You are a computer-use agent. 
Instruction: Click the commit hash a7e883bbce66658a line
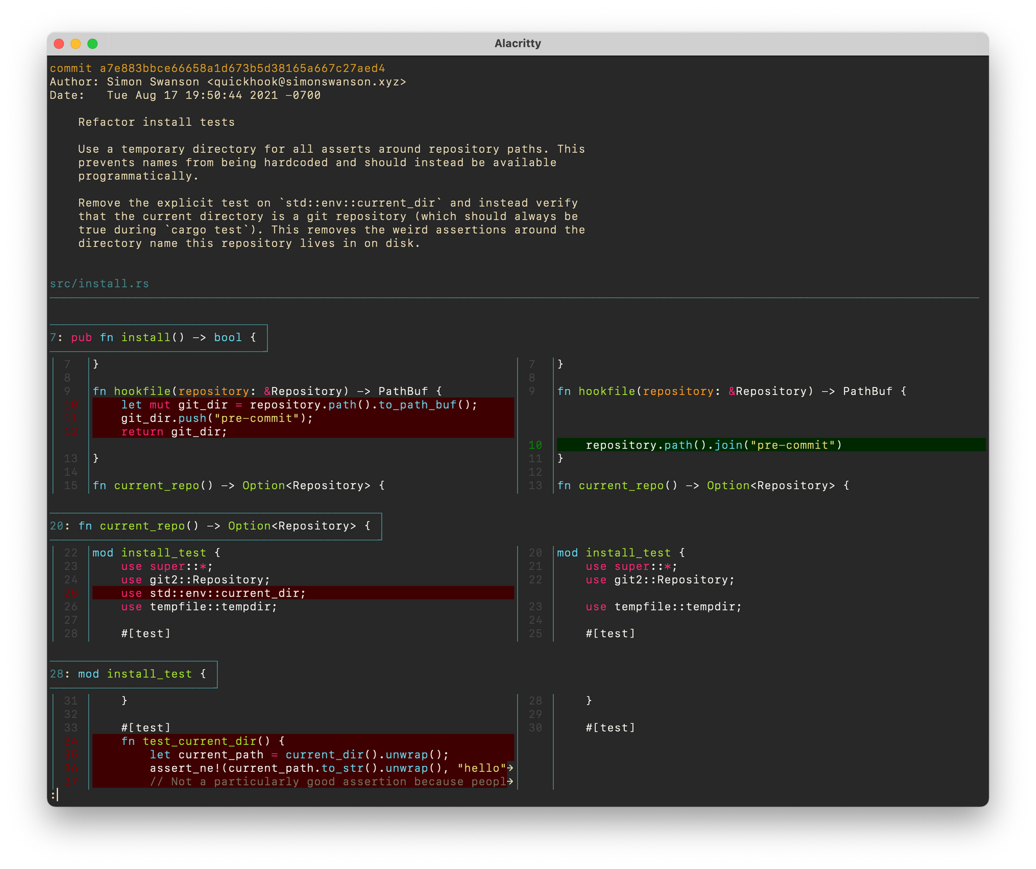click(x=217, y=69)
